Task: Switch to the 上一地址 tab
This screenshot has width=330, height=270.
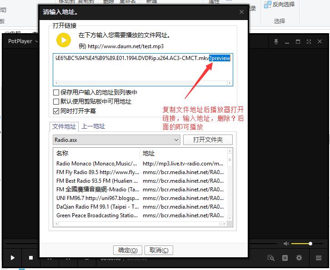Action: pos(93,126)
